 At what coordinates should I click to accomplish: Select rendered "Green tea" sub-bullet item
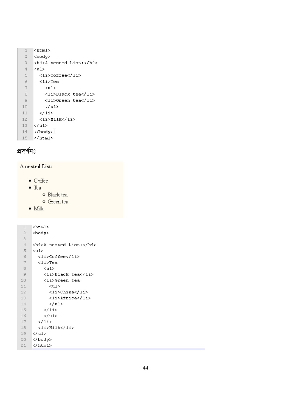(x=58, y=202)
